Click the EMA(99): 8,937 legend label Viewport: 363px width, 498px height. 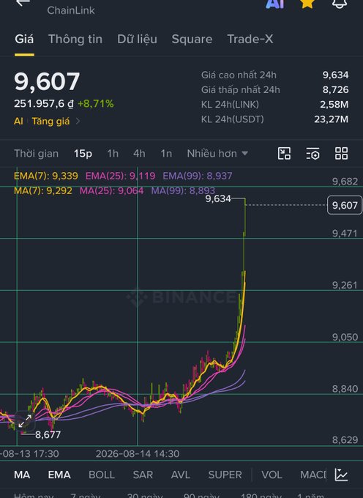pos(198,176)
